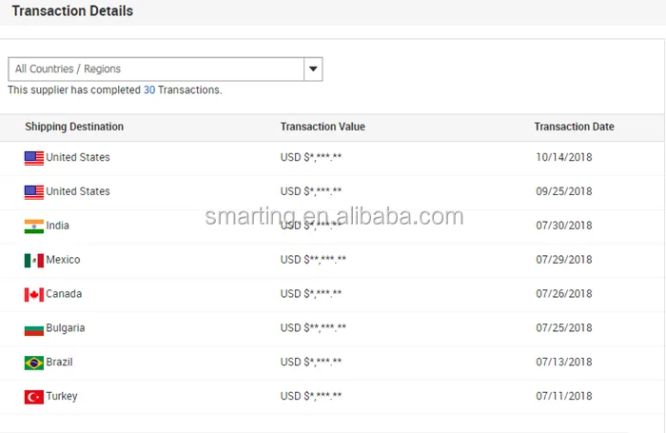Click the Brazil transaction value

[x=311, y=363]
